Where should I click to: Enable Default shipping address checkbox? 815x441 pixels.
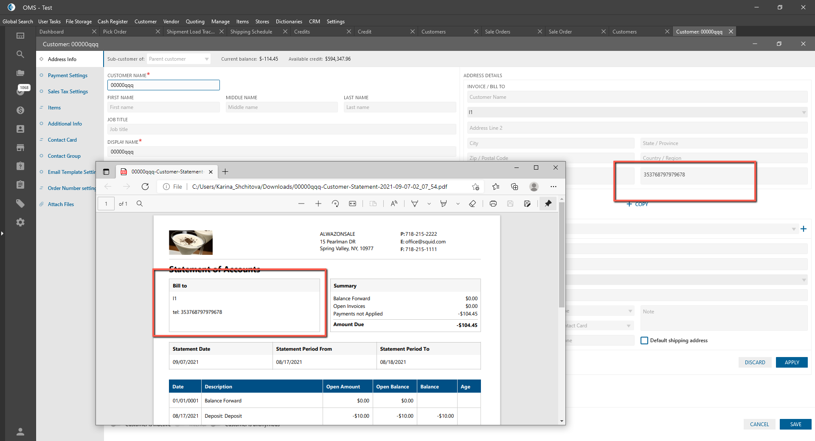tap(644, 341)
